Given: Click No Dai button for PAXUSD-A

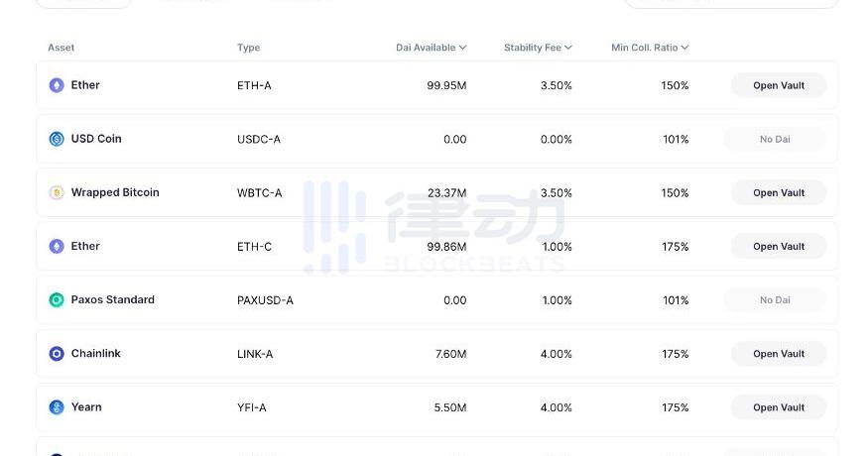Looking at the screenshot, I should click(x=775, y=299).
